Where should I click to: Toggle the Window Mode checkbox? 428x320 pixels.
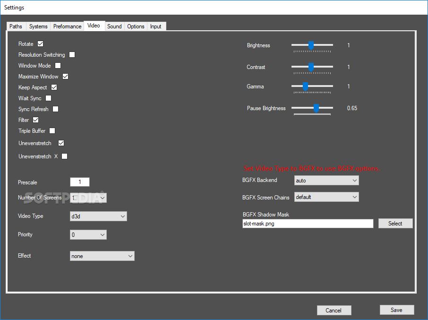tap(58, 66)
